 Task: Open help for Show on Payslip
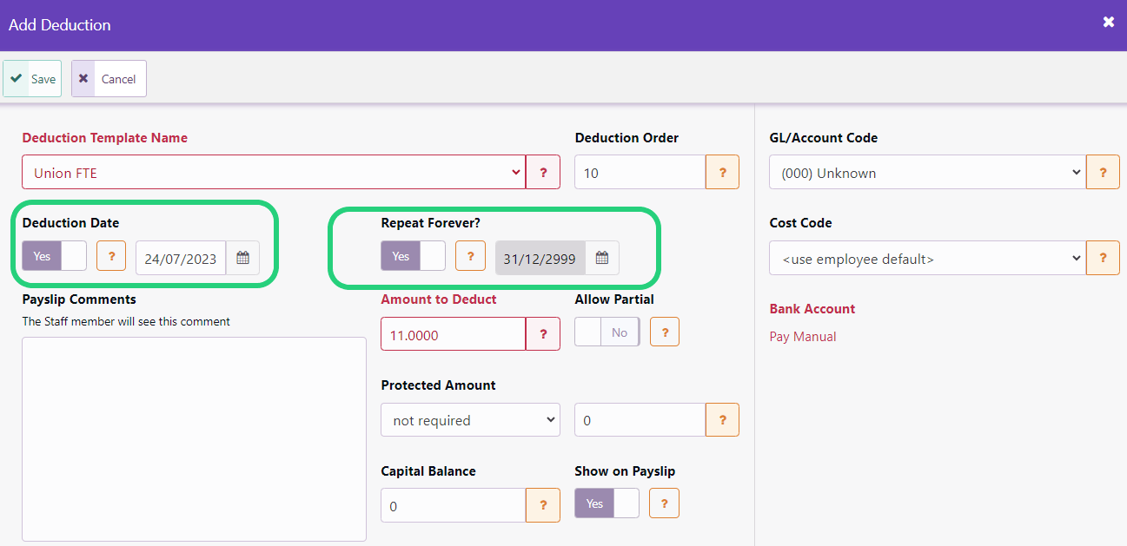(665, 503)
